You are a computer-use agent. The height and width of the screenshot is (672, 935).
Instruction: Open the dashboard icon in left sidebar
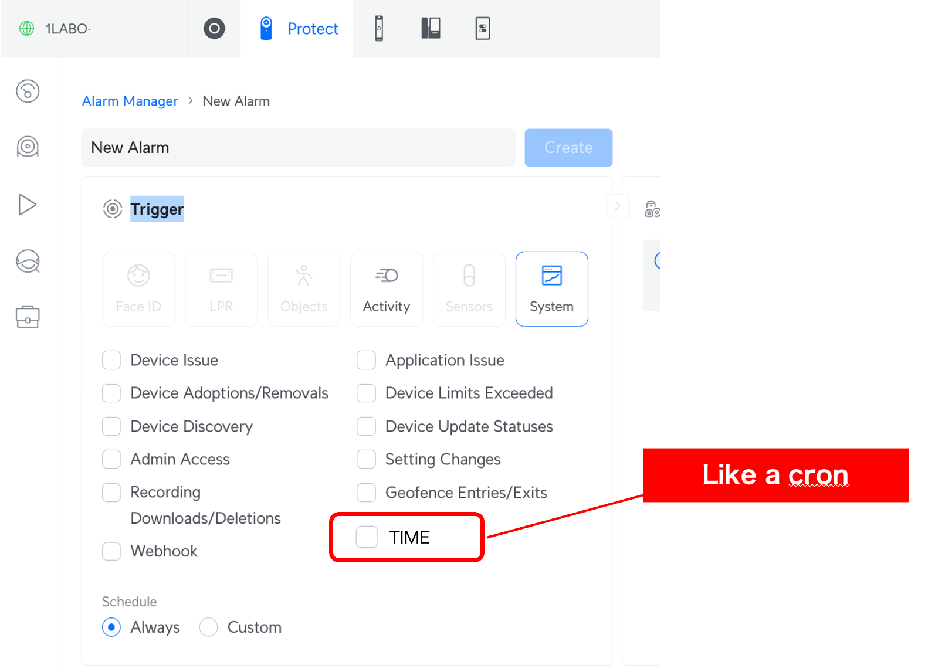coord(28,91)
